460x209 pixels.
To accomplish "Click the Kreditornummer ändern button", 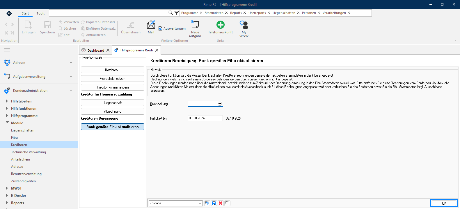I will pos(112,87).
